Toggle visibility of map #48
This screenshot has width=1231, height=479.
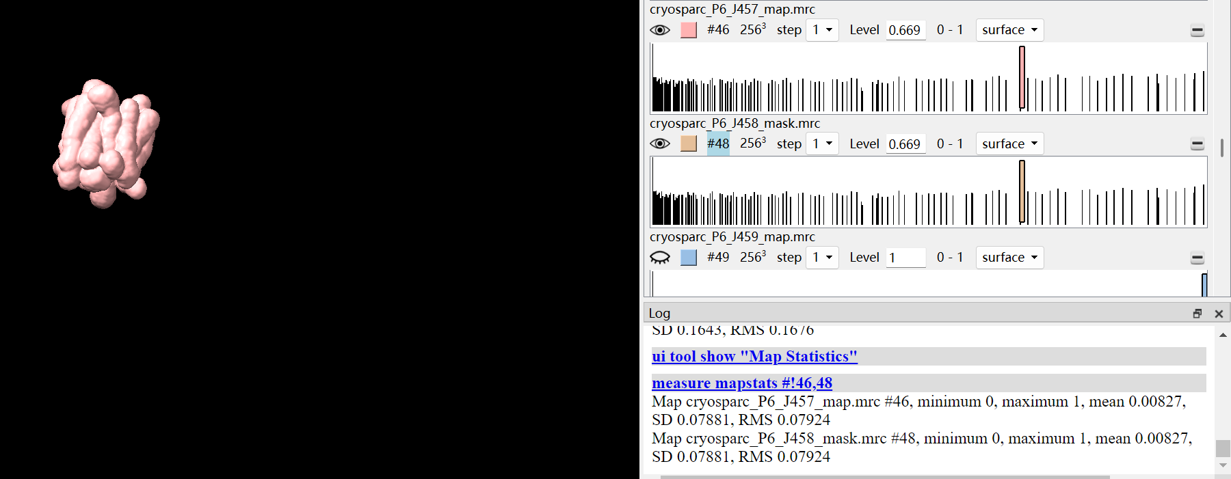659,143
